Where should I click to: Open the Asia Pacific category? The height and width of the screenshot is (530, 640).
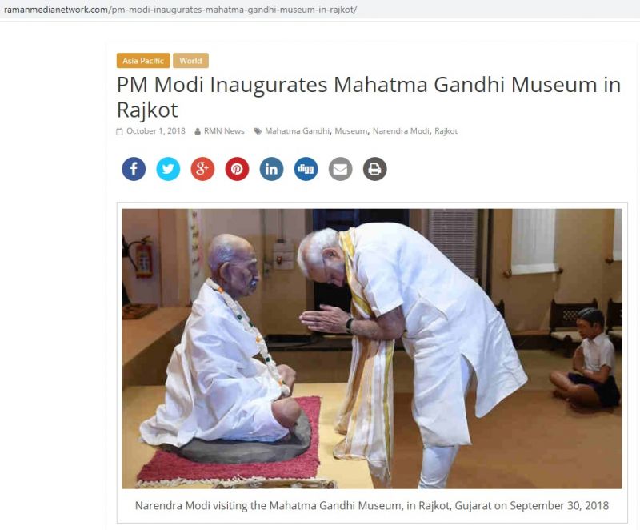point(143,61)
